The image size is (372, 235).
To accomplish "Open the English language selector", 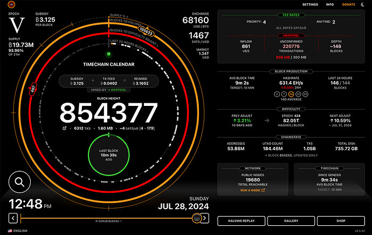I will point(18,231).
